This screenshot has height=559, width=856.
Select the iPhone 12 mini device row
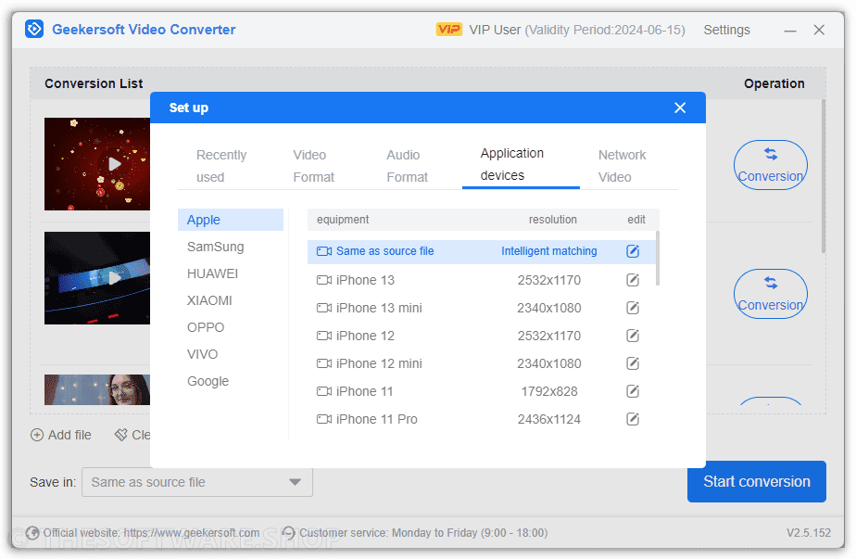point(481,364)
